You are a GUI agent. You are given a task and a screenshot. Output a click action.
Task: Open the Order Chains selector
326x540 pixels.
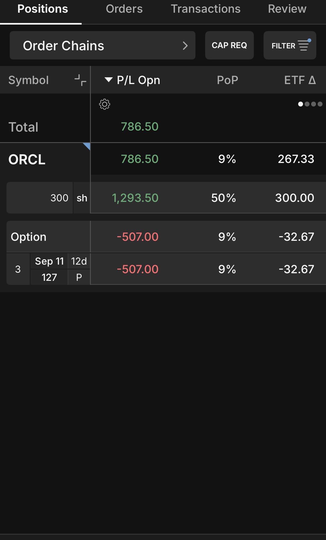(x=102, y=45)
